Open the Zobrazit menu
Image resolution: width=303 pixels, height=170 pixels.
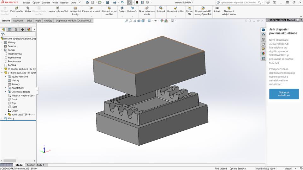tap(46, 3)
